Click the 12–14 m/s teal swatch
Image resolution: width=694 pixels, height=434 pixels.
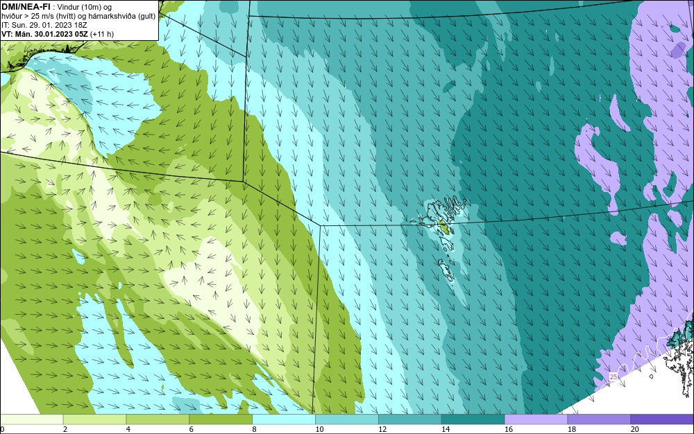(410, 419)
